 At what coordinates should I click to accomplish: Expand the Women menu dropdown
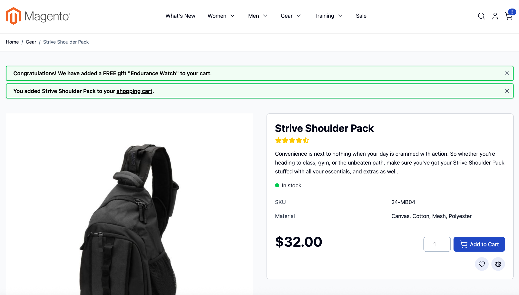point(221,16)
